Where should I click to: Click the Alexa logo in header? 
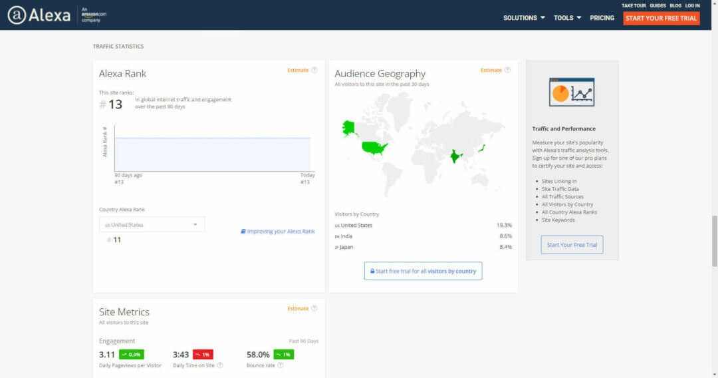[x=39, y=15]
